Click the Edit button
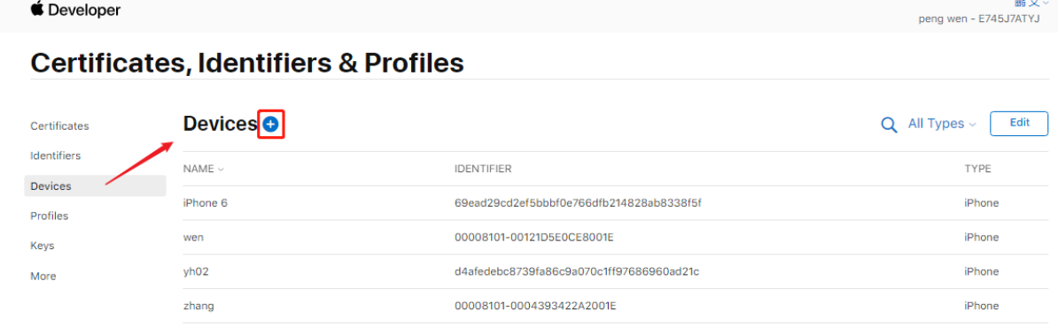The image size is (1058, 334). [x=1019, y=123]
